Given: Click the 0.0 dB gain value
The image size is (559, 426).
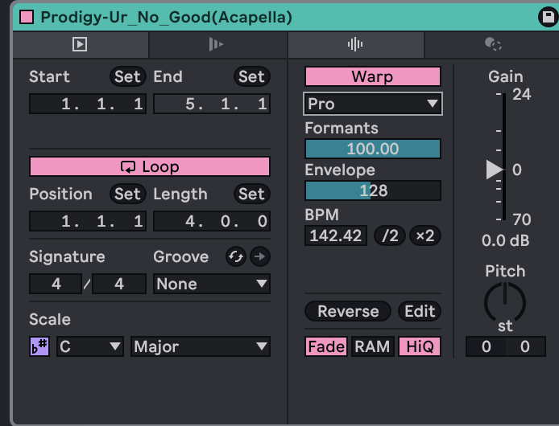Looking at the screenshot, I should pyautogui.click(x=506, y=241).
